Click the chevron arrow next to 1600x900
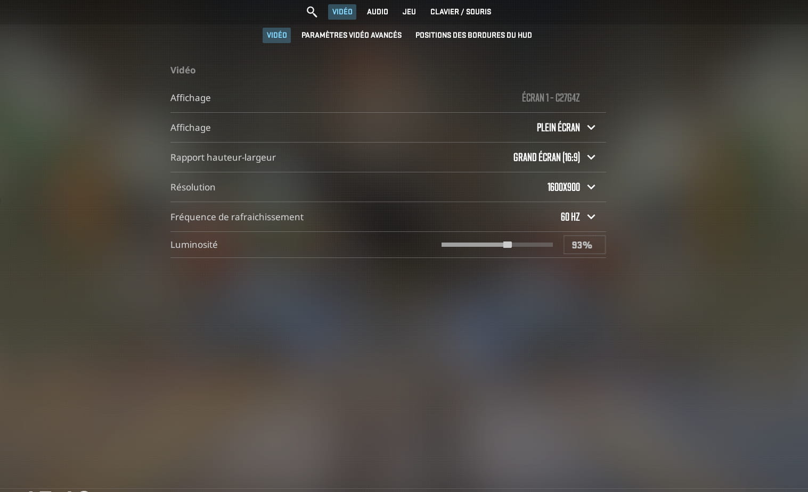 (x=591, y=187)
